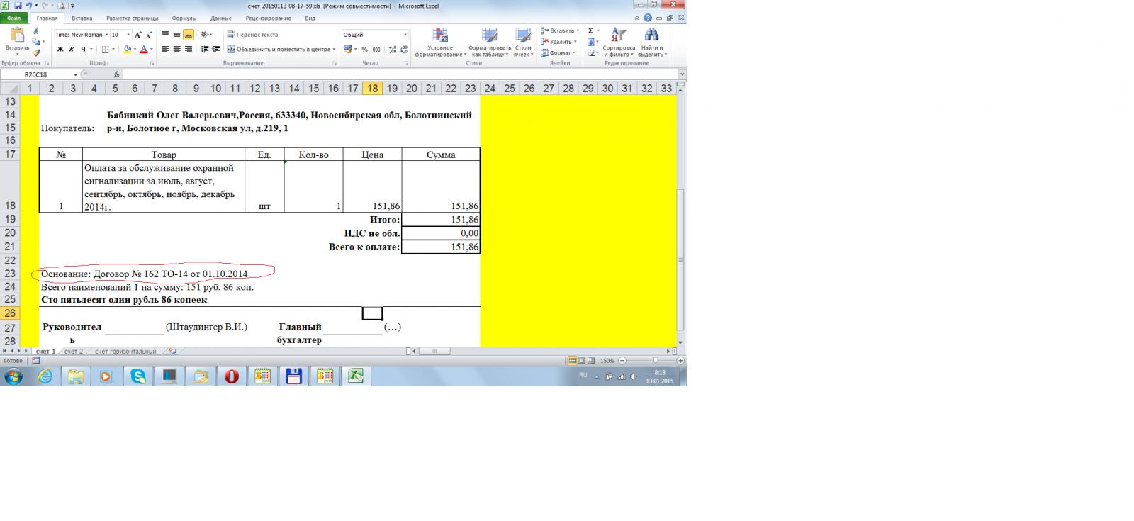Click the Найти и выделить binoculars icon
This screenshot has height=521, width=1134.
click(x=651, y=43)
